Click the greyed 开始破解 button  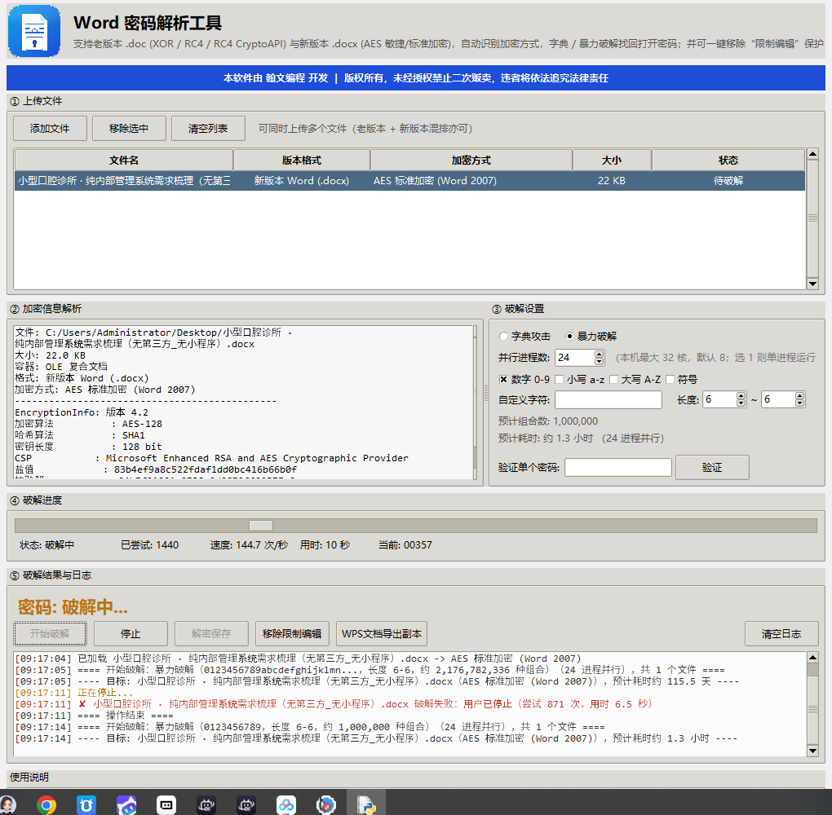pos(50,633)
